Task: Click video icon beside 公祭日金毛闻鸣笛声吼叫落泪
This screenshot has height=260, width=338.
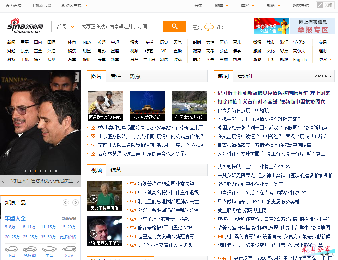Action: 133,210
